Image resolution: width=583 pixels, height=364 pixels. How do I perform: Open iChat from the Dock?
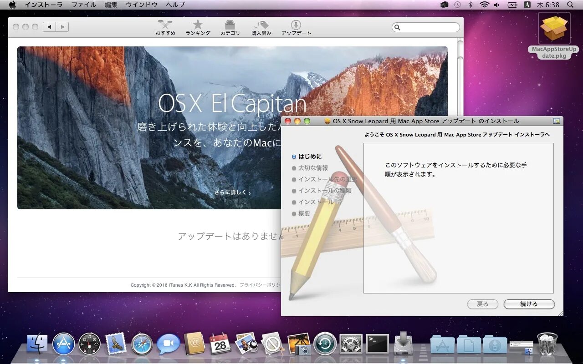tap(168, 344)
